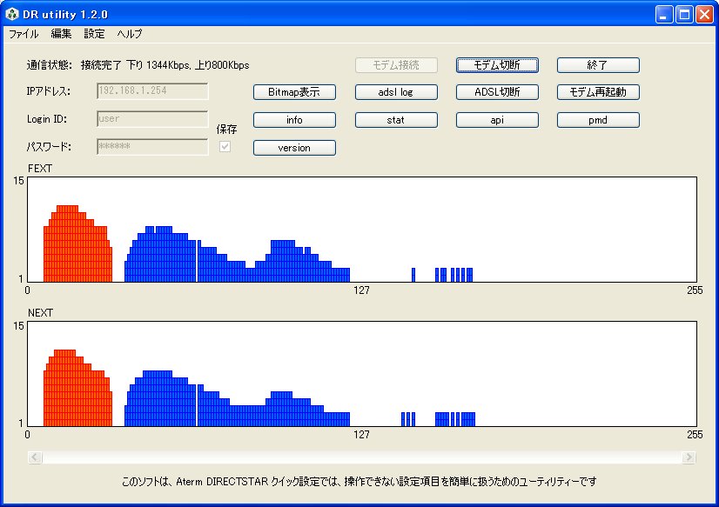Minimize the DR utility window
Image resolution: width=719 pixels, height=507 pixels.
tap(663, 15)
